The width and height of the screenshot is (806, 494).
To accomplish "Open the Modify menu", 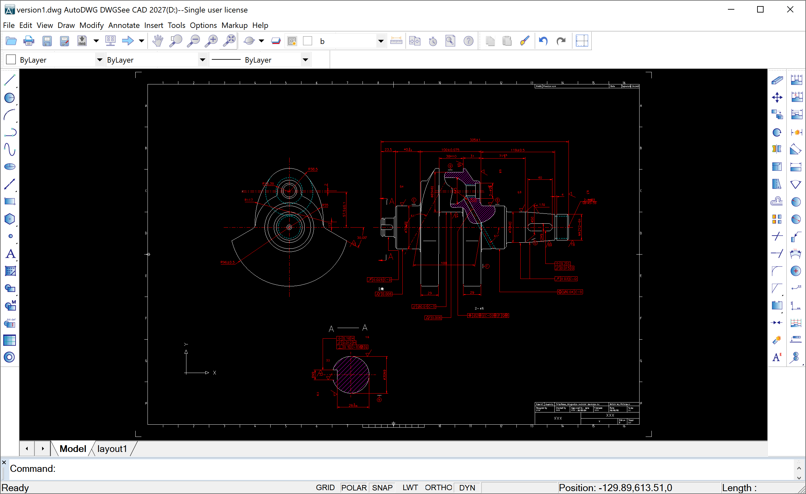I will tap(92, 25).
